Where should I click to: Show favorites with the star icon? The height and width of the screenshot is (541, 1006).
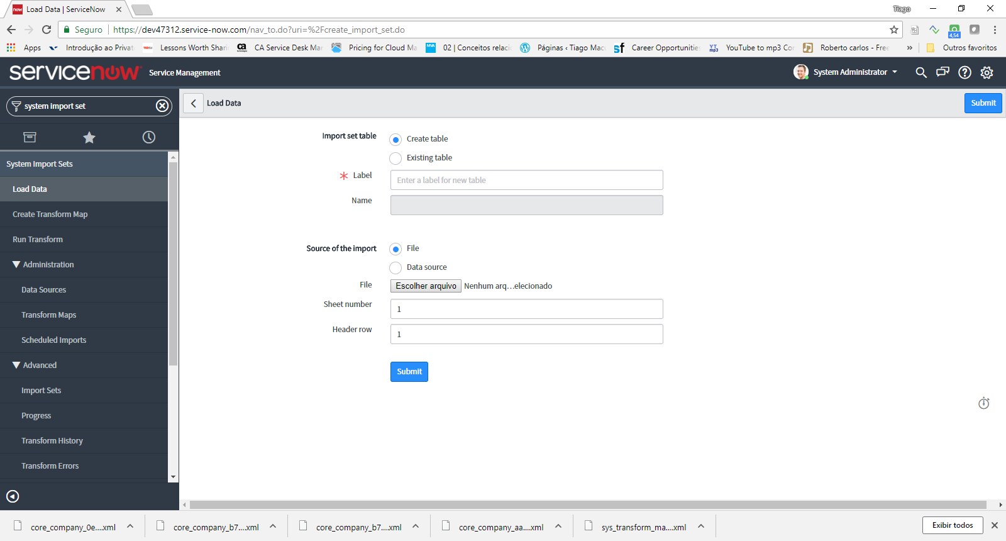tap(89, 137)
